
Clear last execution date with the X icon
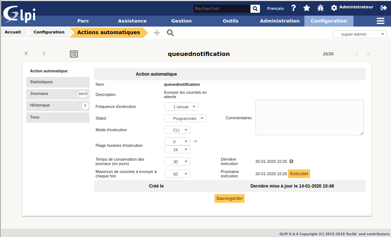pos(291,161)
